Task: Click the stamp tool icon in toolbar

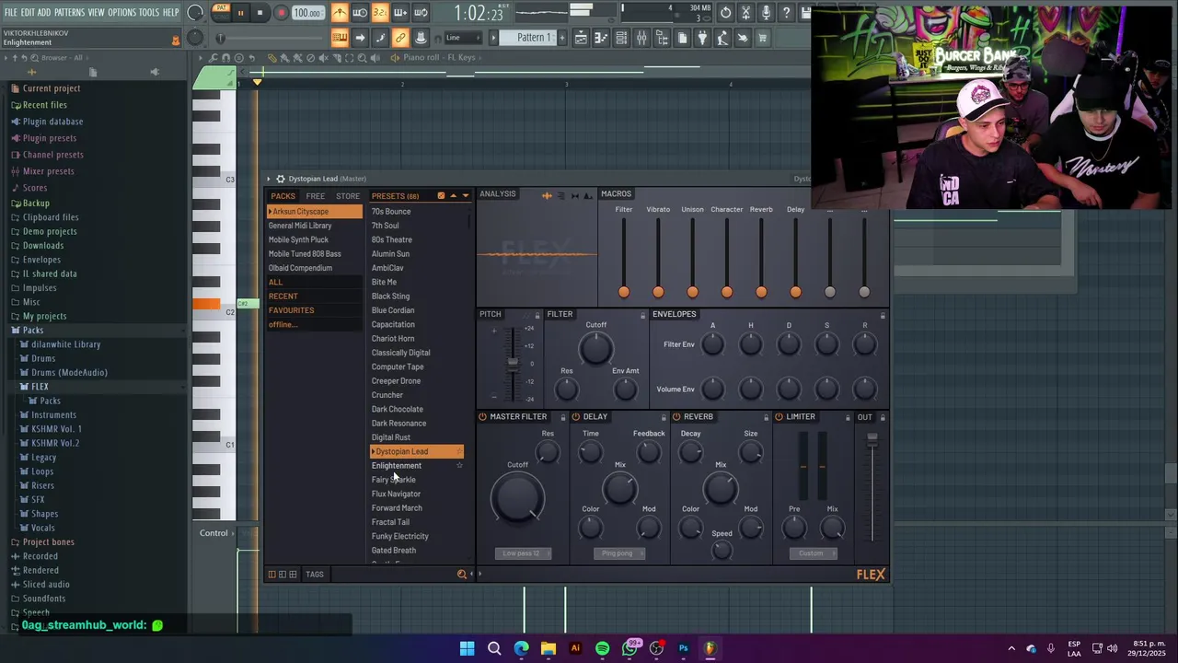Action: (x=421, y=38)
